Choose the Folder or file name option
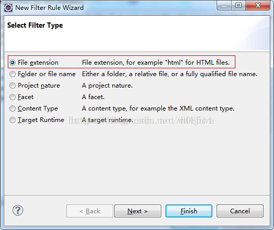The width and height of the screenshot is (274, 230). (x=13, y=74)
